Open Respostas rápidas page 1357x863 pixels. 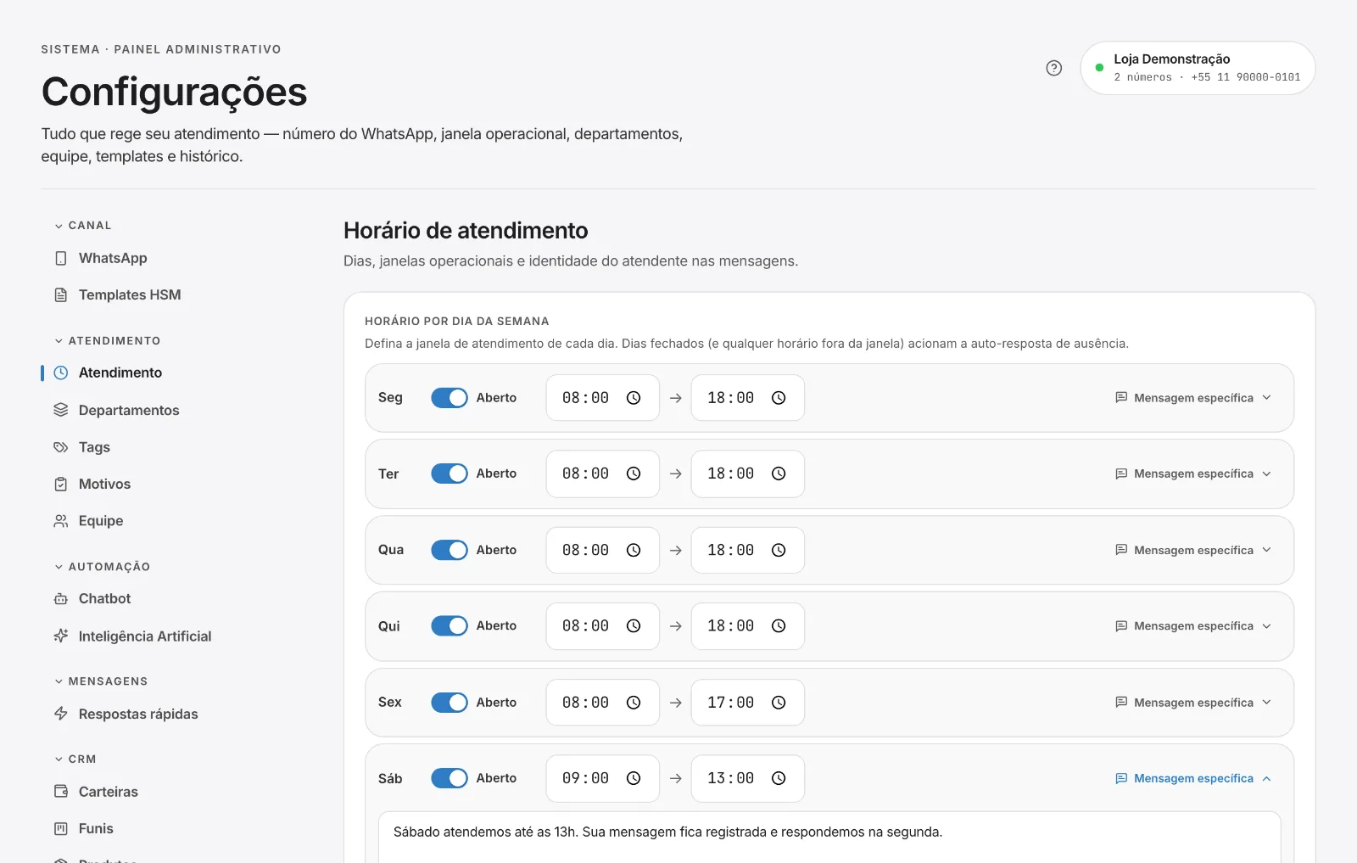138,714
